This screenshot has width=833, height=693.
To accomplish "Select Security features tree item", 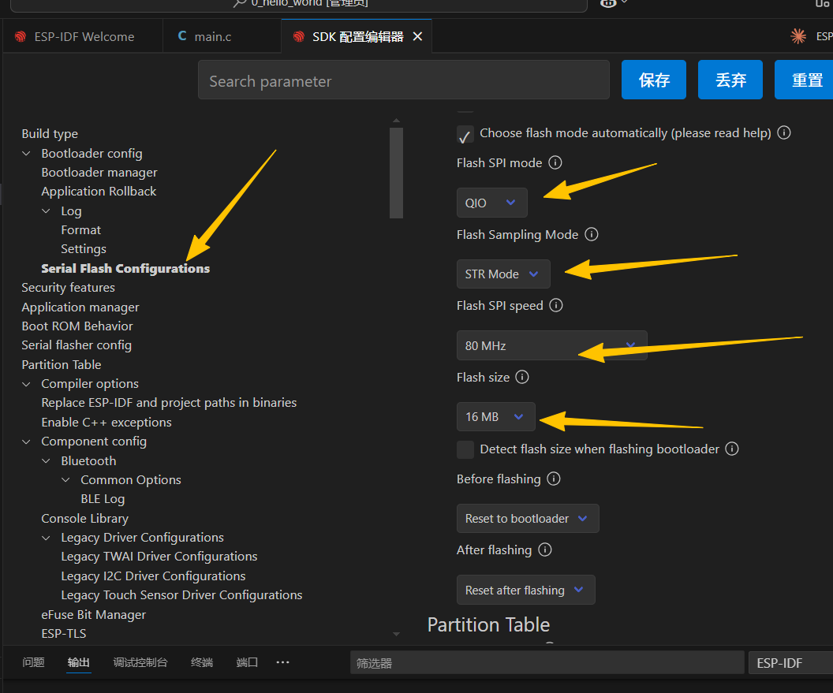I will point(68,287).
